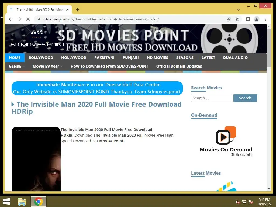Bookmark this page with the star icon
The height and width of the screenshot is (207, 276).
[237, 19]
